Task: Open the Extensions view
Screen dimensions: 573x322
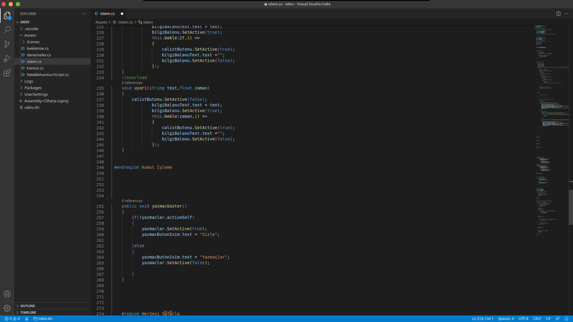Action: (7, 73)
